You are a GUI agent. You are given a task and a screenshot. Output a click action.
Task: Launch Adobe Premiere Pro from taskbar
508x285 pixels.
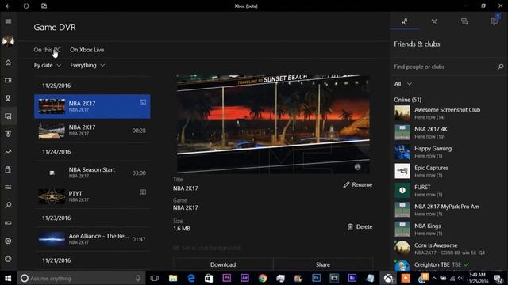(x=226, y=278)
